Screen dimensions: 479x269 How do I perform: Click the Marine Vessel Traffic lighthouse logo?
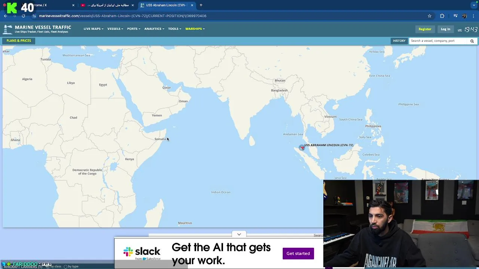7,29
